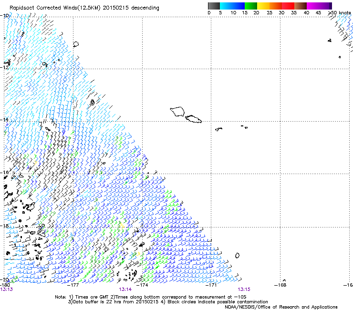Click the cyan 5-10 knots legend color
Viewport: 353px width, 310px height.
226,6
